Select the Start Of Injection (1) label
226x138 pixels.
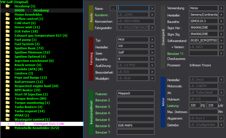[x=31, y=94]
